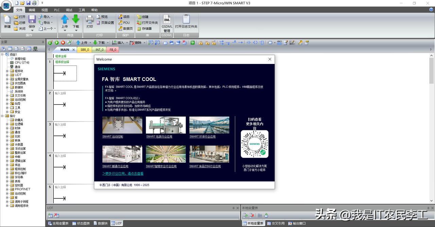Close the MAIN editor tab
The width and height of the screenshot is (435, 227).
(x=74, y=50)
